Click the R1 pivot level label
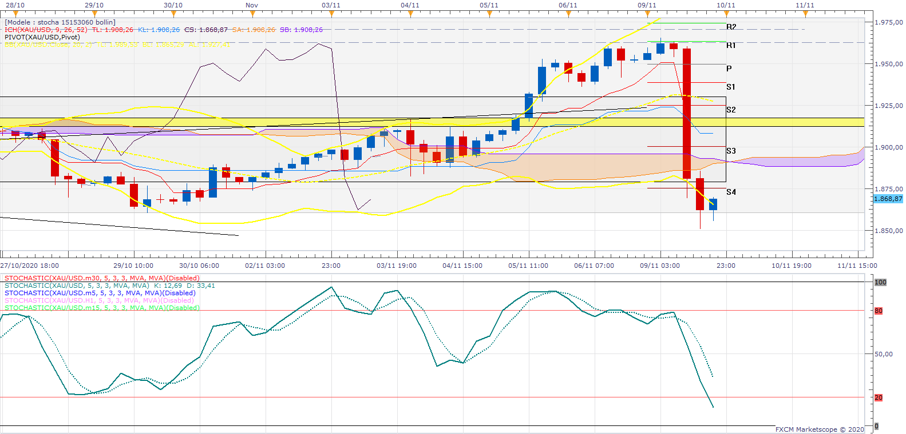The image size is (906, 434). (731, 45)
